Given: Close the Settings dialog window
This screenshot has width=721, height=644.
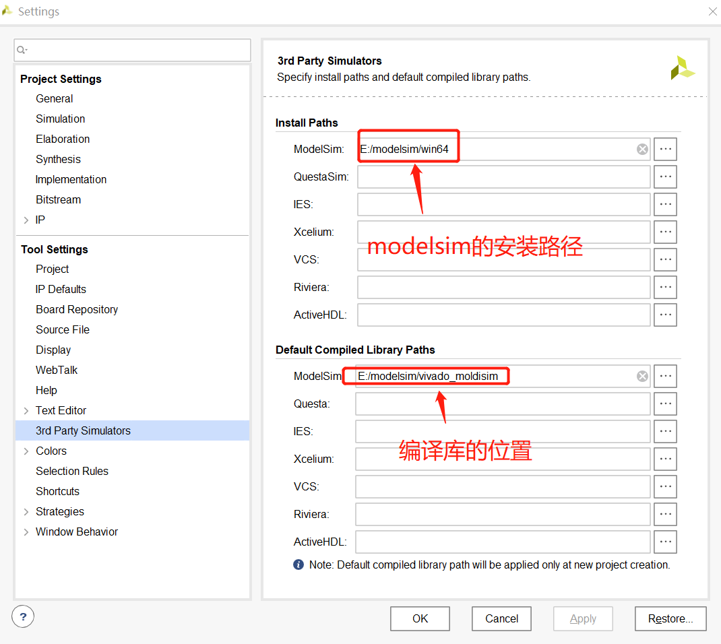Looking at the screenshot, I should pyautogui.click(x=712, y=11).
